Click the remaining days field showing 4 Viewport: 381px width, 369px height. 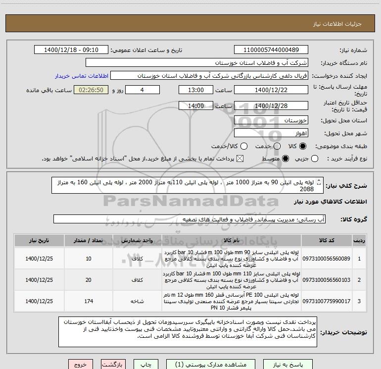(x=143, y=90)
